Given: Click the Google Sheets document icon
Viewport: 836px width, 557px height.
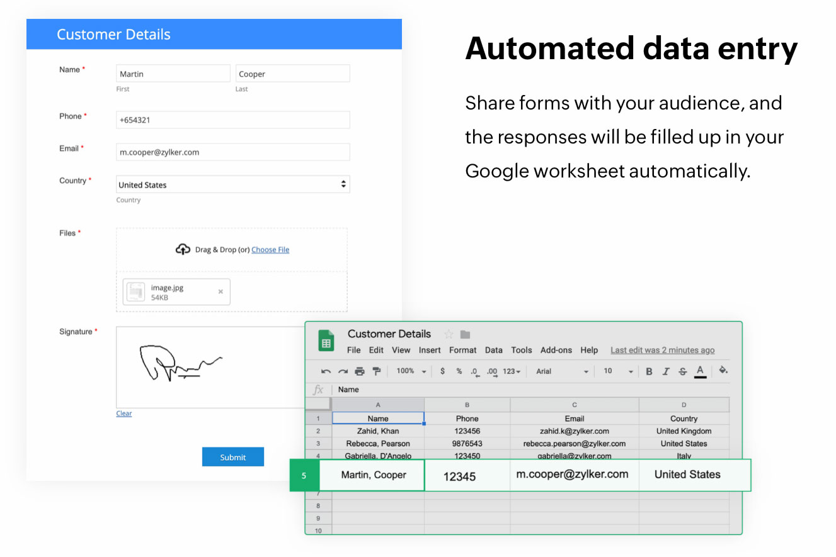Looking at the screenshot, I should [326, 340].
